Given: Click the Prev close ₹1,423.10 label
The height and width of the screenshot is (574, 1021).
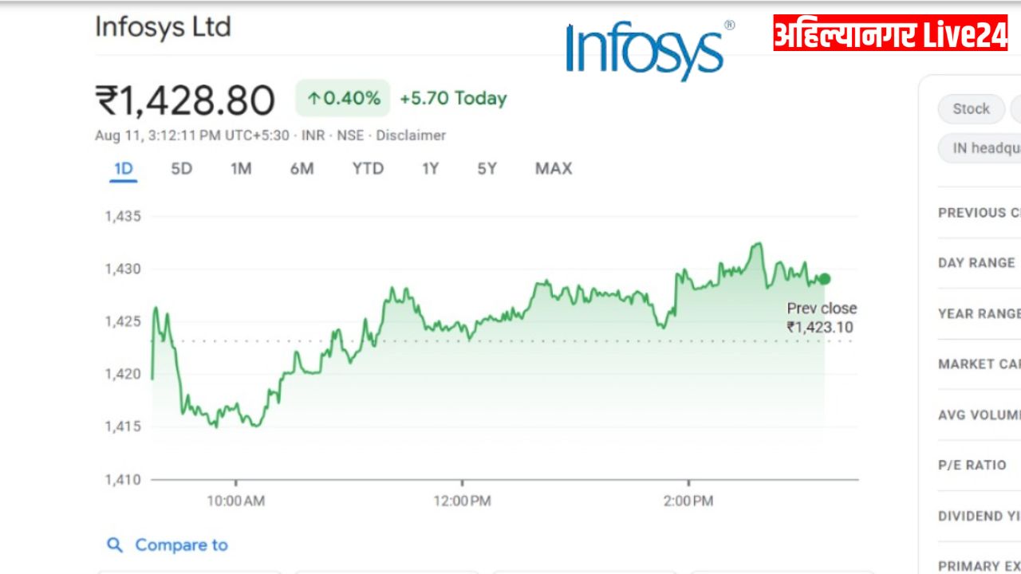Looking at the screenshot, I should point(822,317).
